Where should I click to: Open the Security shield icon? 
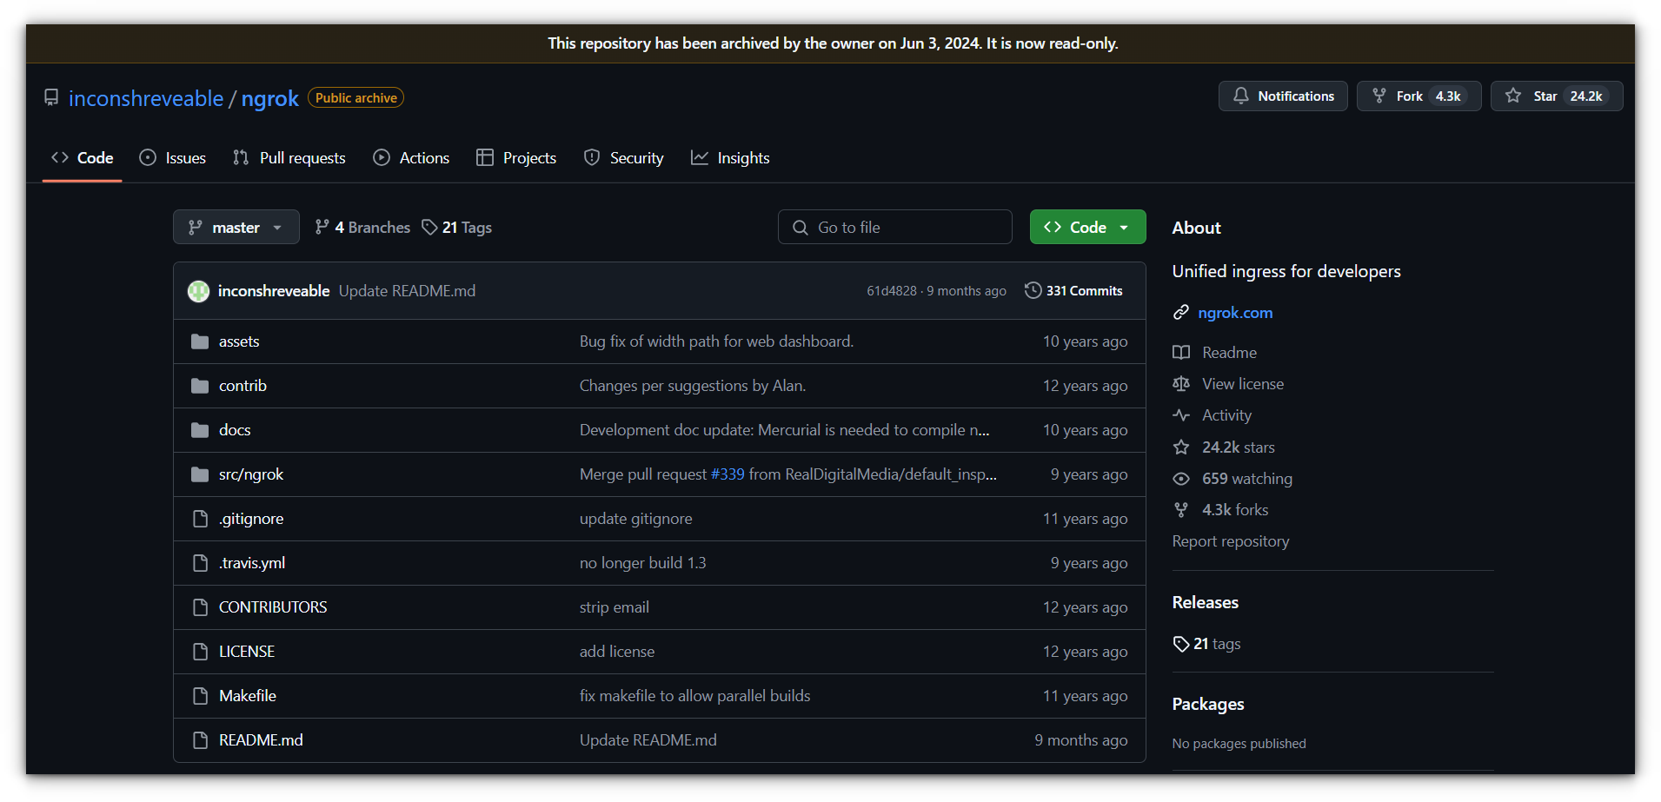pos(592,157)
